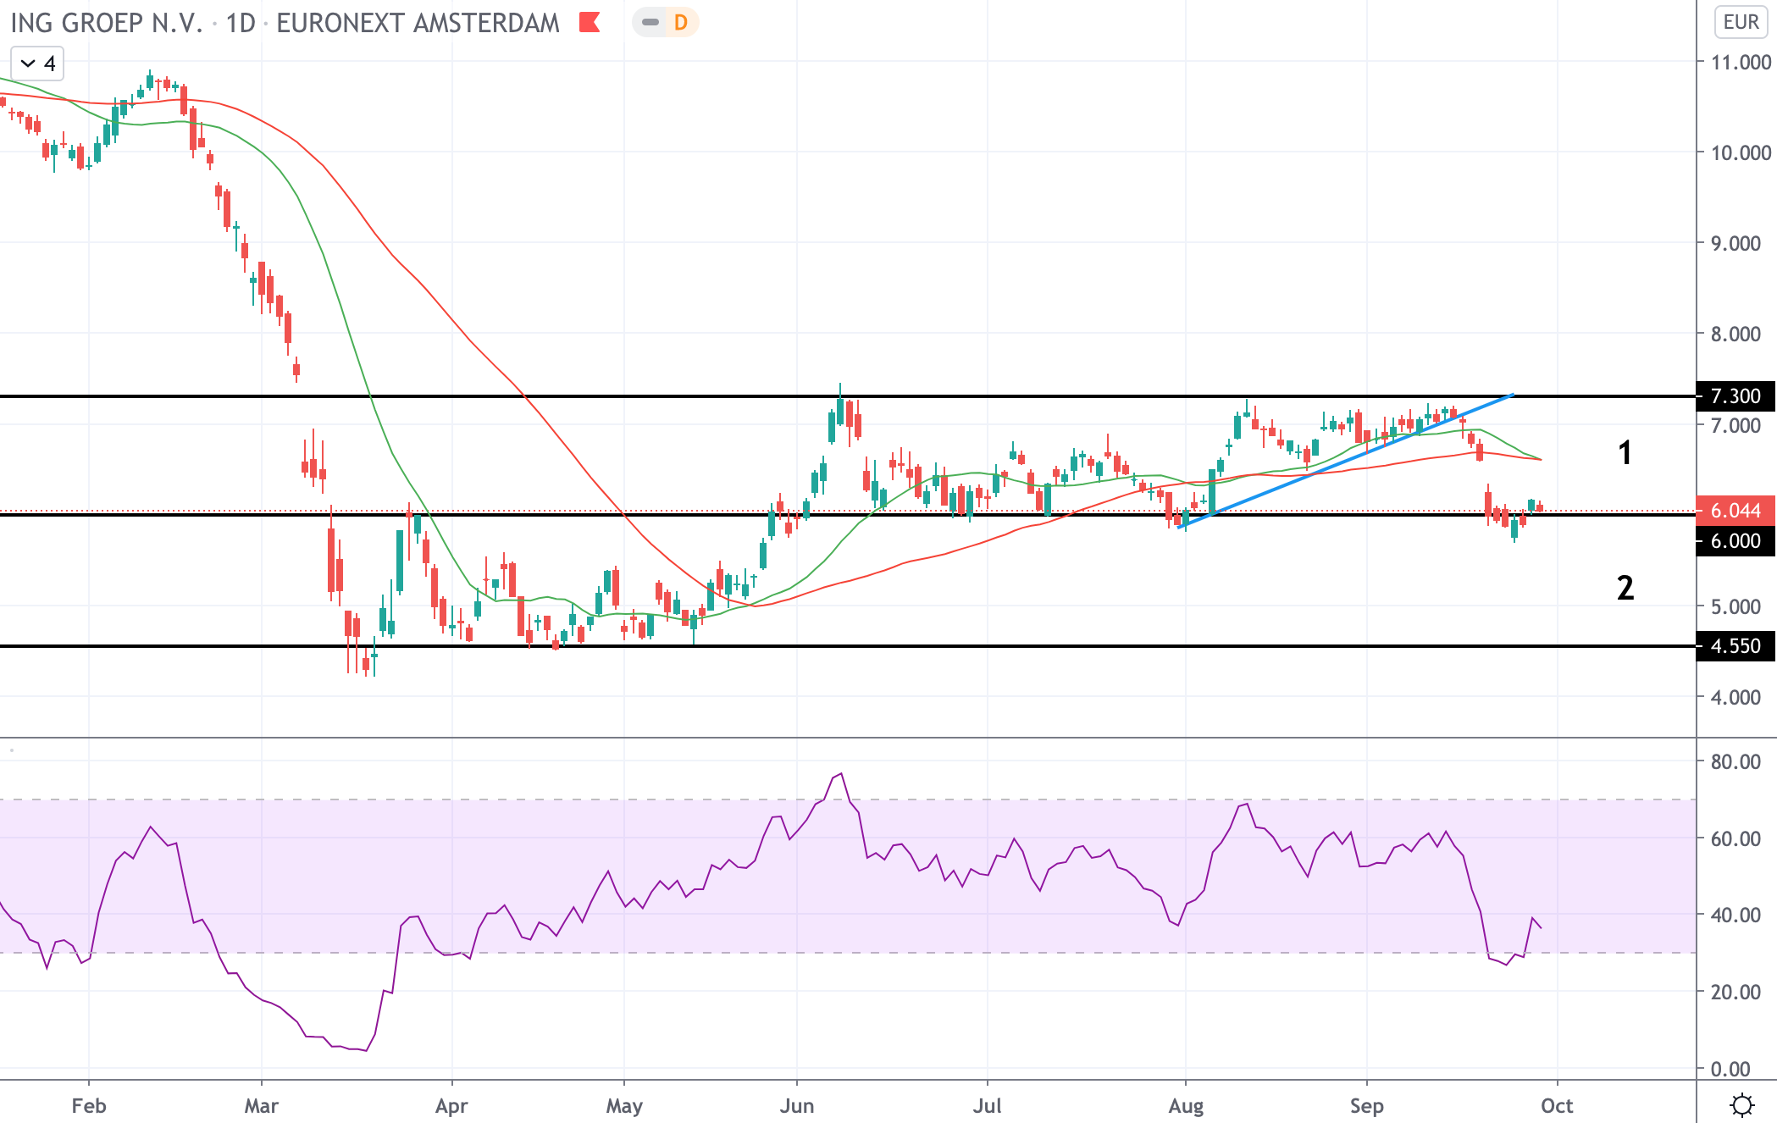The width and height of the screenshot is (1777, 1123).
Task: Open the EUR currency selector
Action: tap(1741, 22)
